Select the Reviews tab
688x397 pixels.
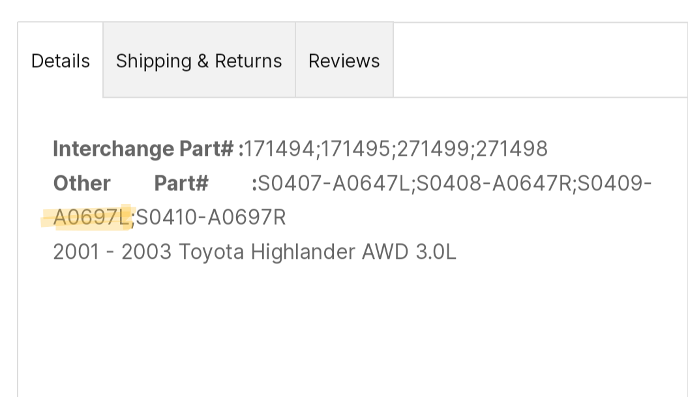click(x=344, y=60)
